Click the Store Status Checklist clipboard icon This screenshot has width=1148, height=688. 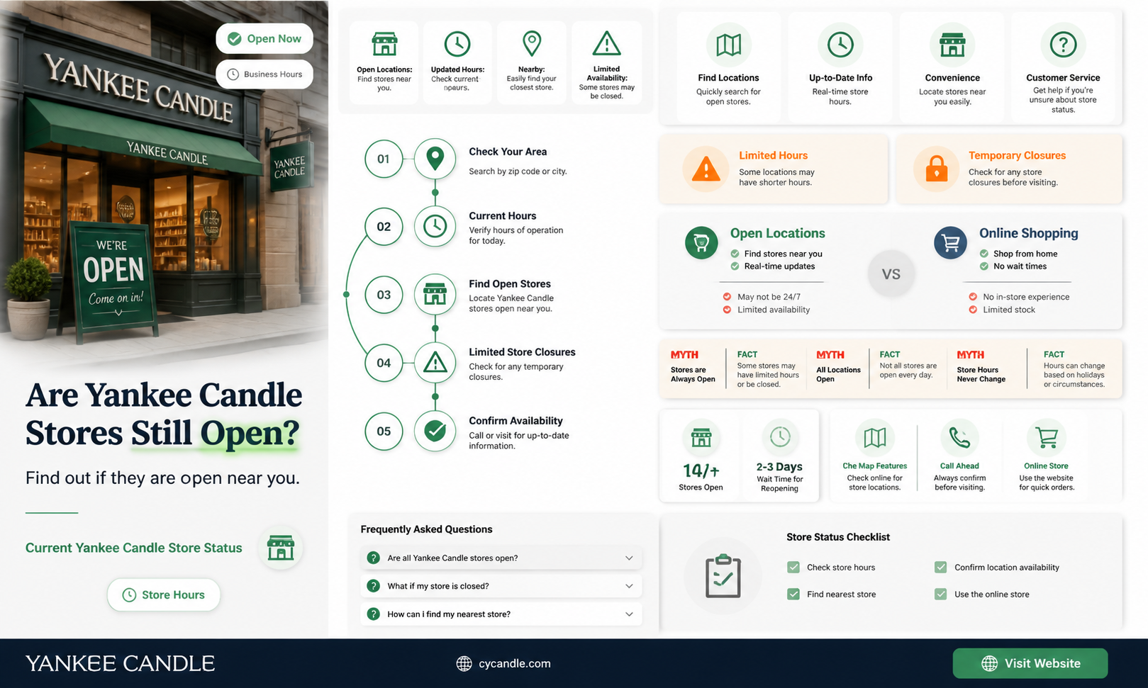(723, 576)
